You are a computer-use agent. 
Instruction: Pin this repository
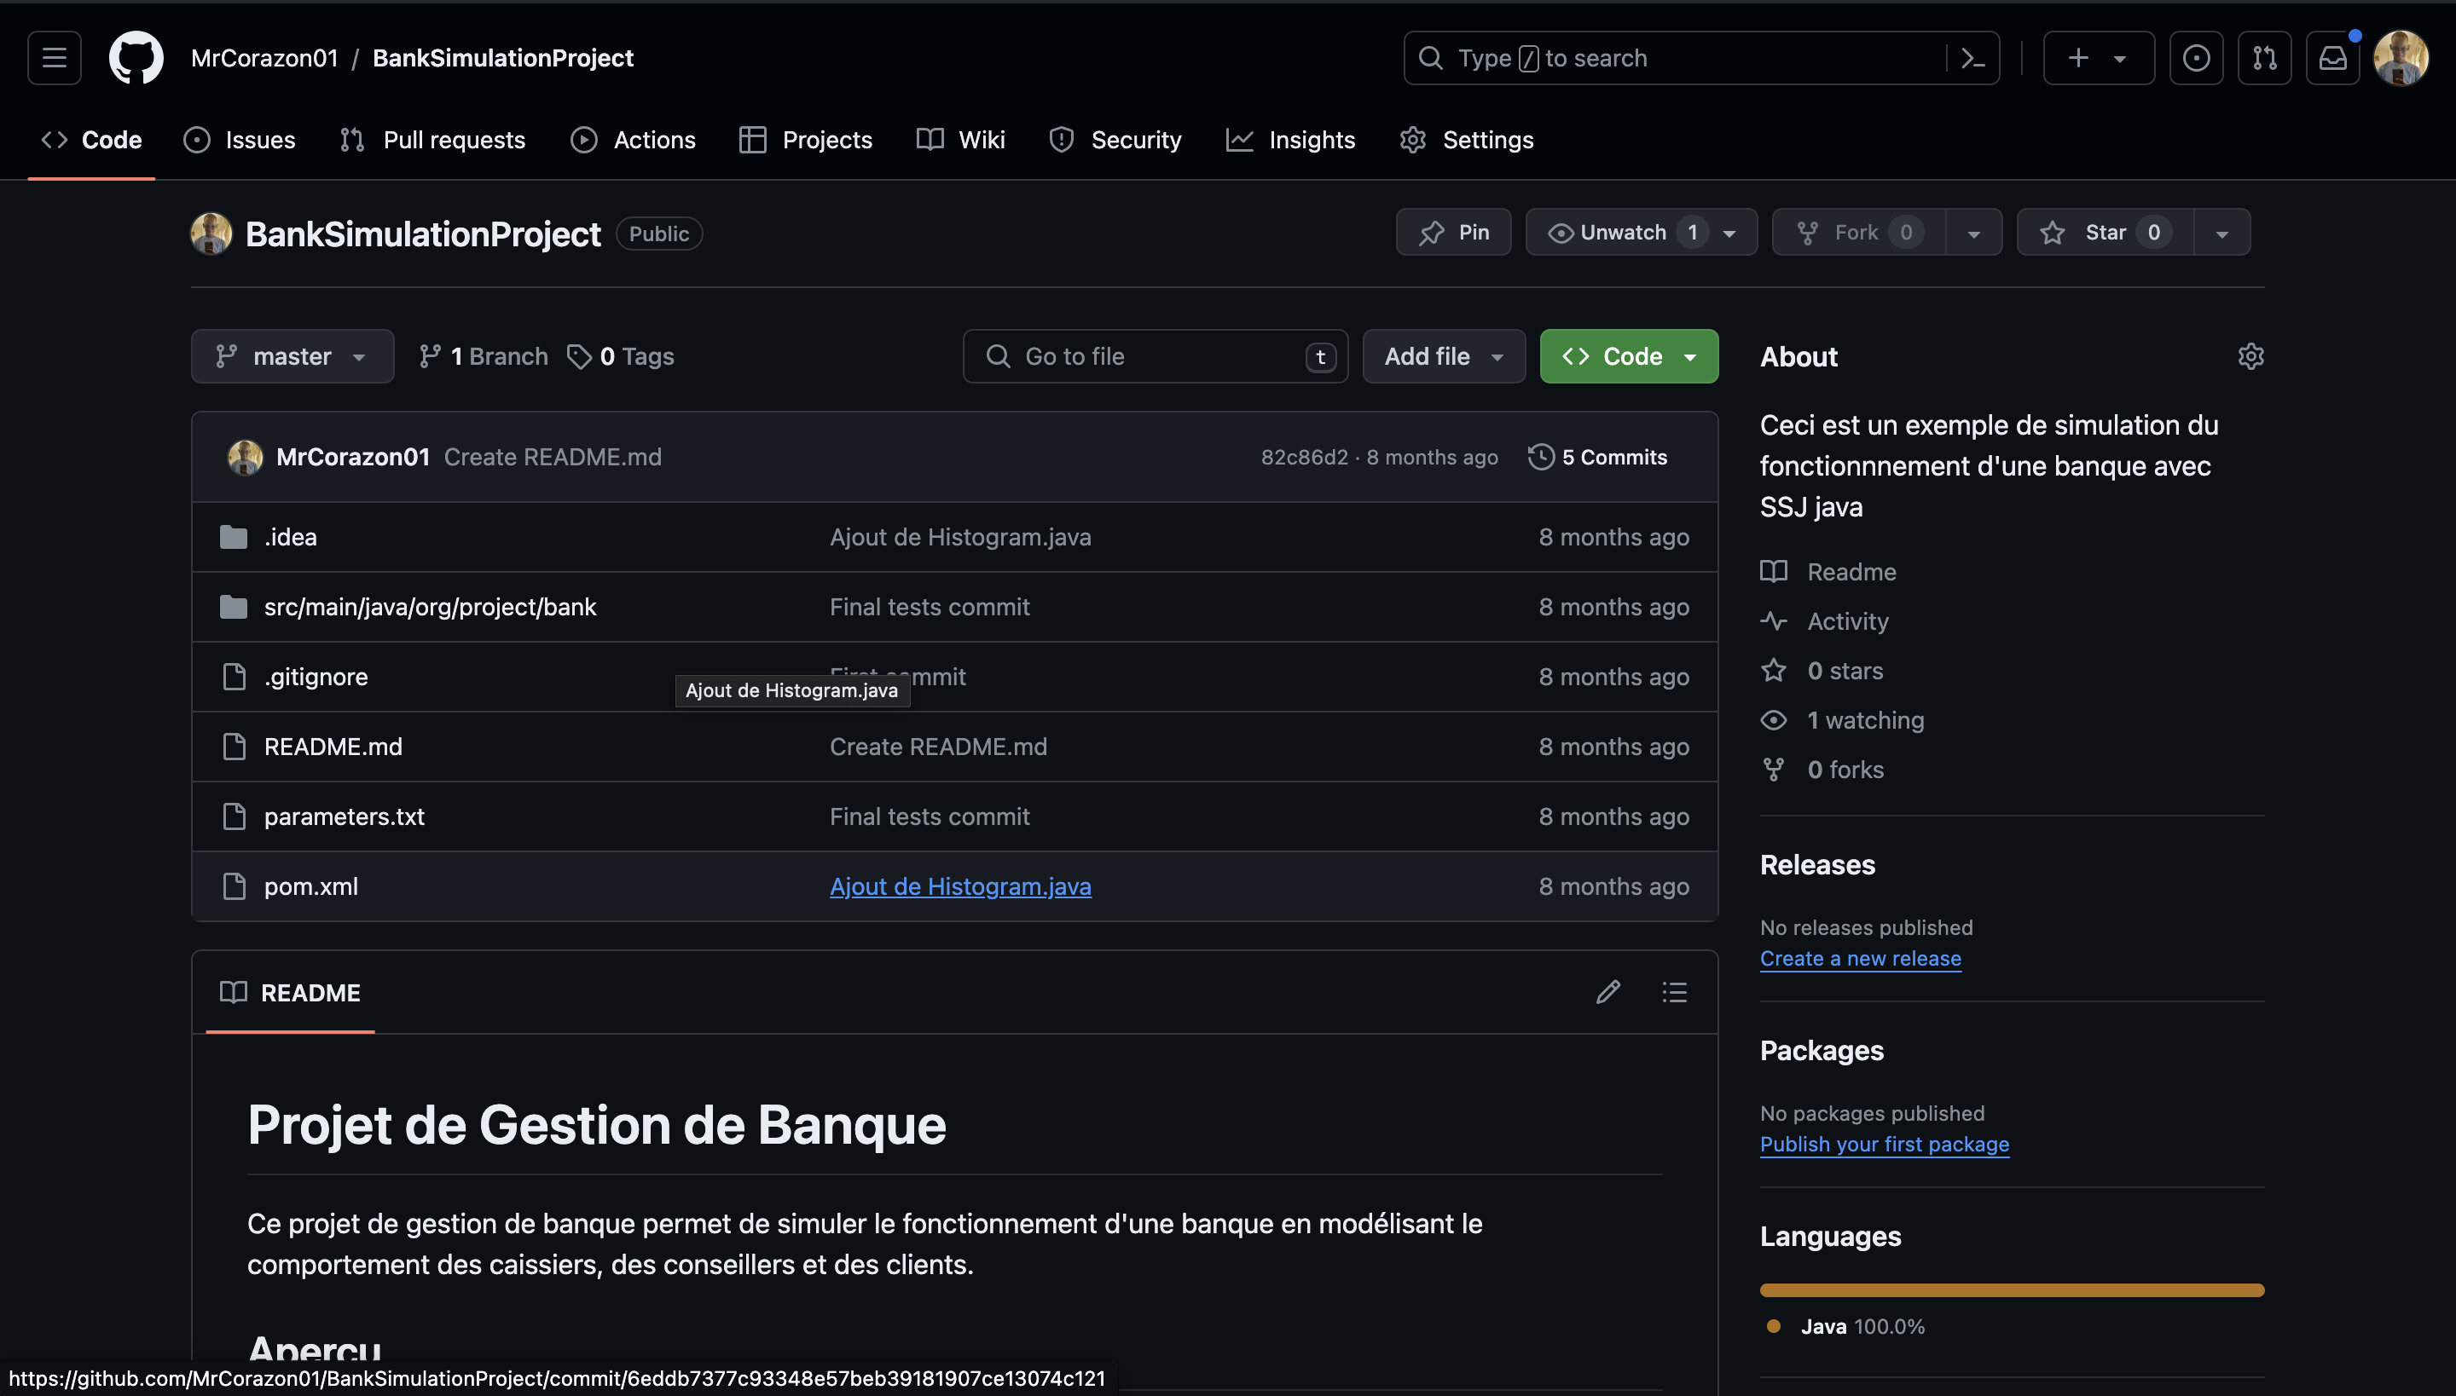pos(1452,232)
